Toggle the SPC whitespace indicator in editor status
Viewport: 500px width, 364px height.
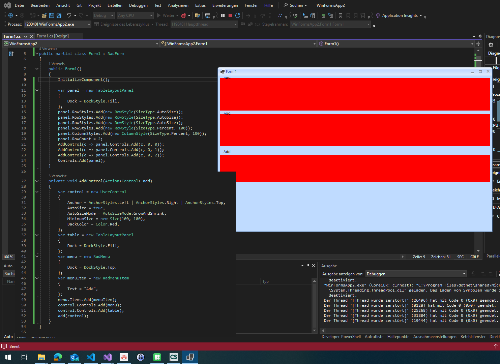(460, 257)
